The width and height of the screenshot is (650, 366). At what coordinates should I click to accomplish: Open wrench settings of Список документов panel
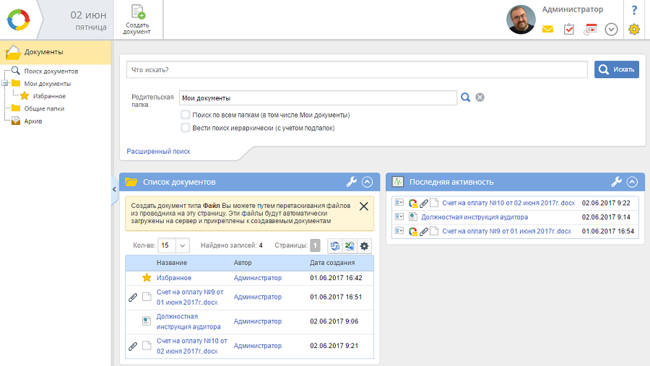(352, 182)
